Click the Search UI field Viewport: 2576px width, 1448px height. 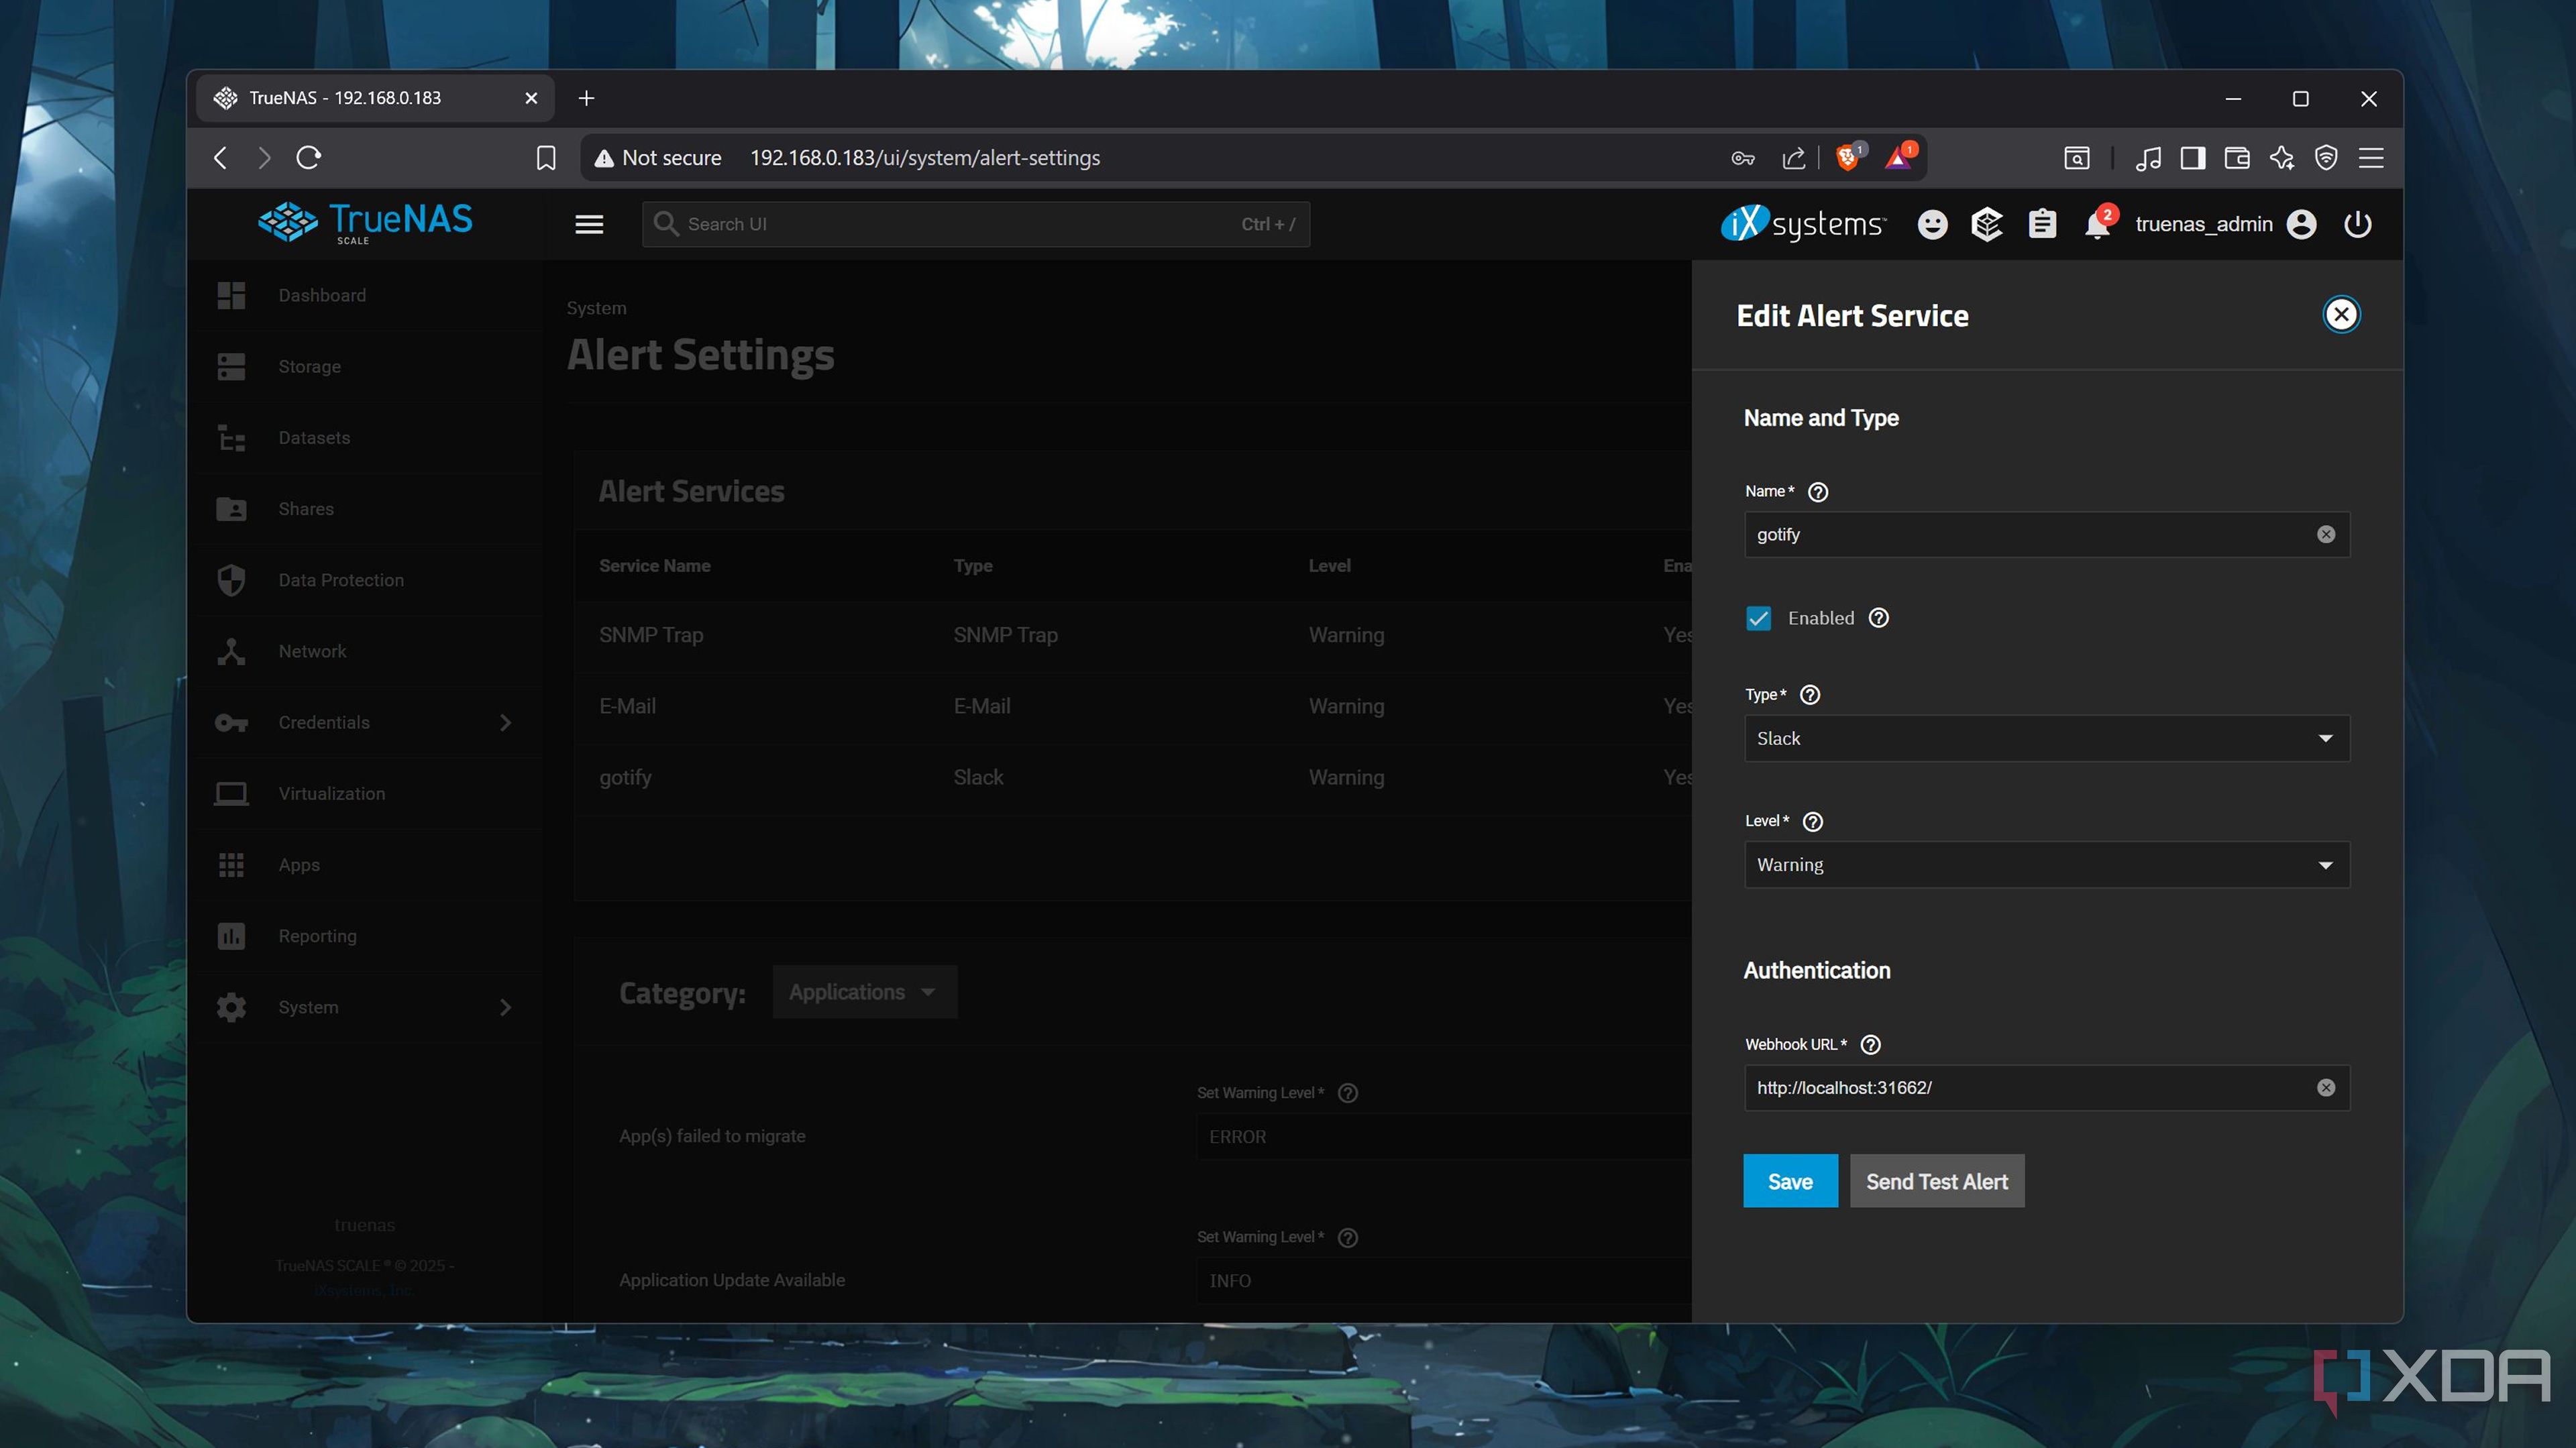tap(975, 224)
